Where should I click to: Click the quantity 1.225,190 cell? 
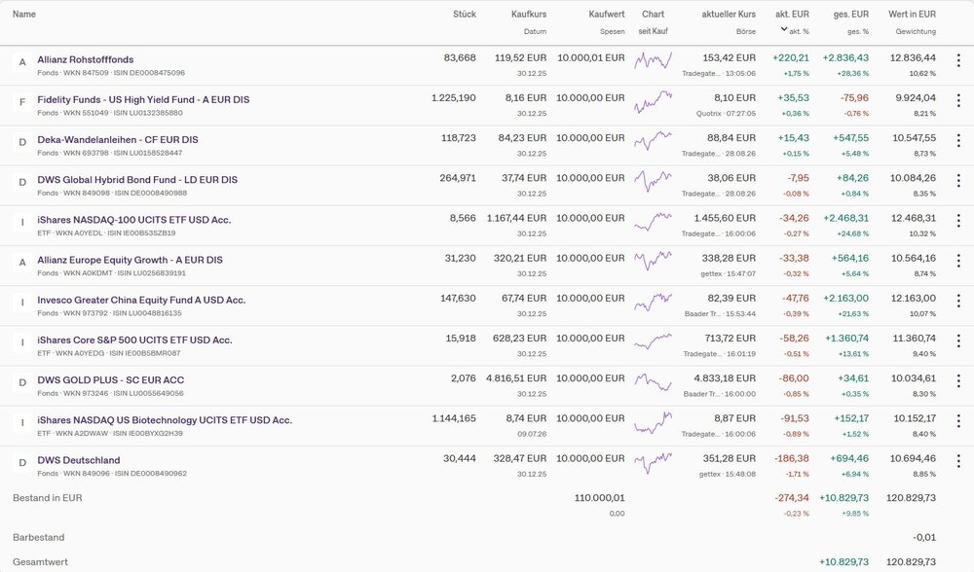coord(454,98)
